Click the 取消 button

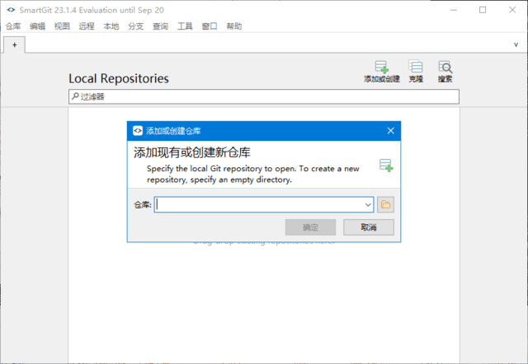(369, 227)
